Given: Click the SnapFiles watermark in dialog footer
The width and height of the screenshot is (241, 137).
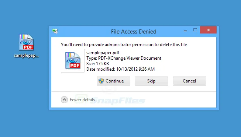Looking at the screenshot, I should coord(118,101).
